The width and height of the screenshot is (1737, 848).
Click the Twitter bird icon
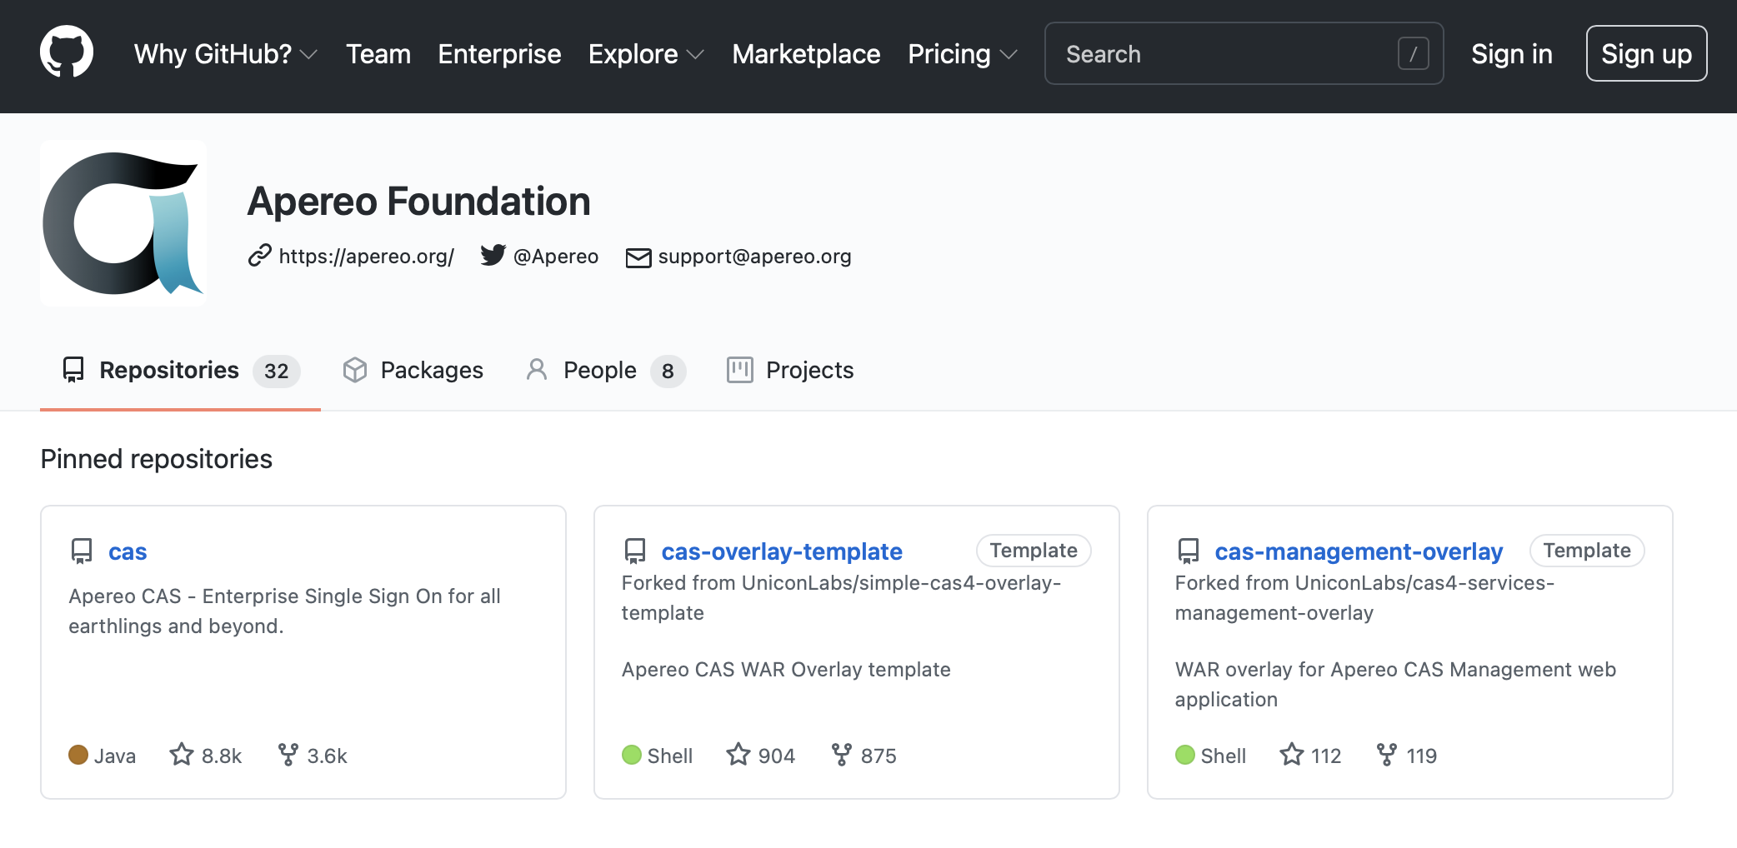[x=493, y=256]
